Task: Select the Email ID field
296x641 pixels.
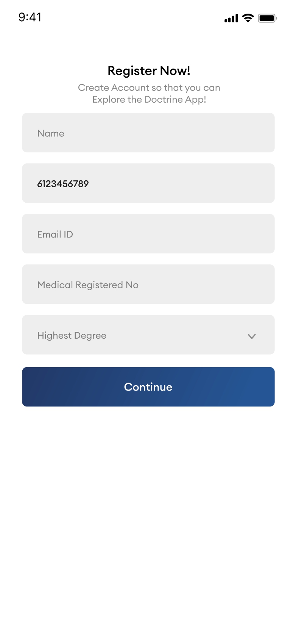Action: [148, 234]
